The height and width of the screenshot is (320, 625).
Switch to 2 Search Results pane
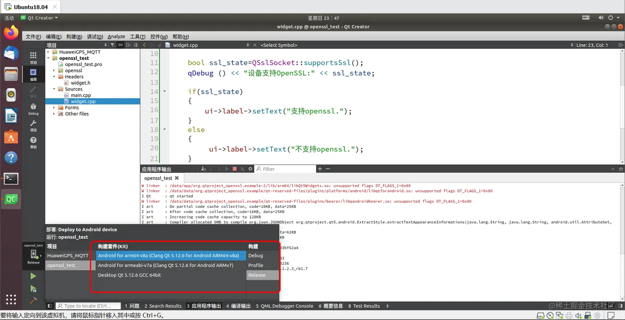click(x=163, y=306)
